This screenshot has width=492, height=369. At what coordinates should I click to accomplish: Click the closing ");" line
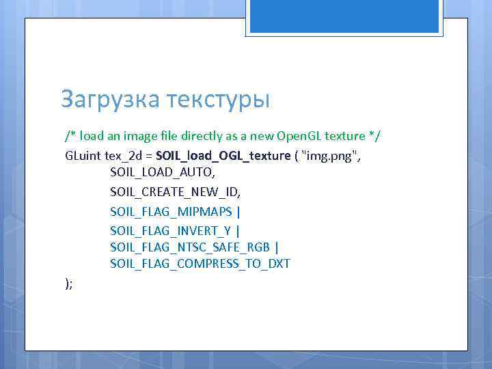(69, 284)
